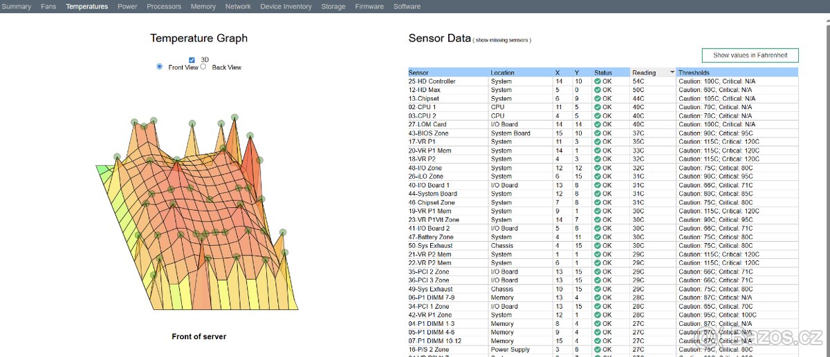This screenshot has width=830, height=357.
Task: Click the sensor peak marker on the temperature graph
Action: (234, 117)
